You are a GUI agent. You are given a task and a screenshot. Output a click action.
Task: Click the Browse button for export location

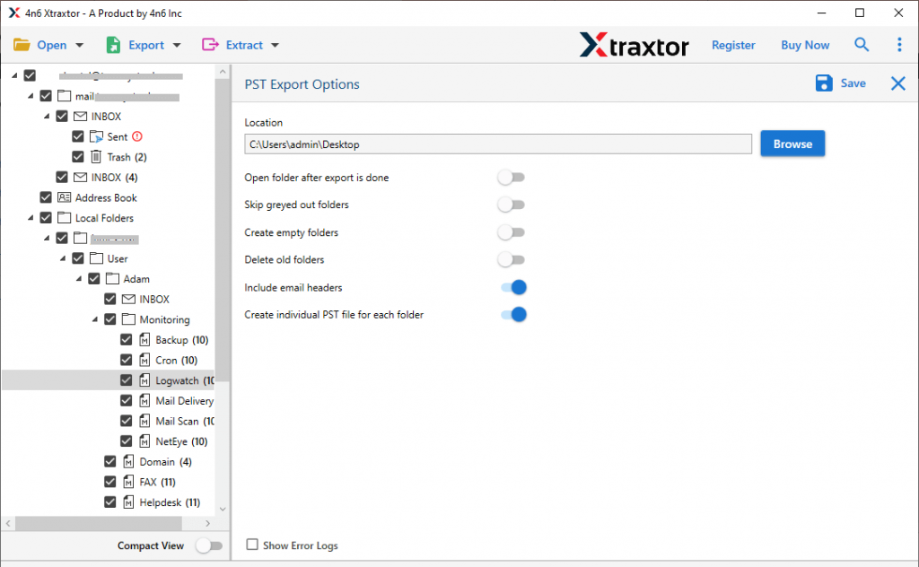pos(792,143)
